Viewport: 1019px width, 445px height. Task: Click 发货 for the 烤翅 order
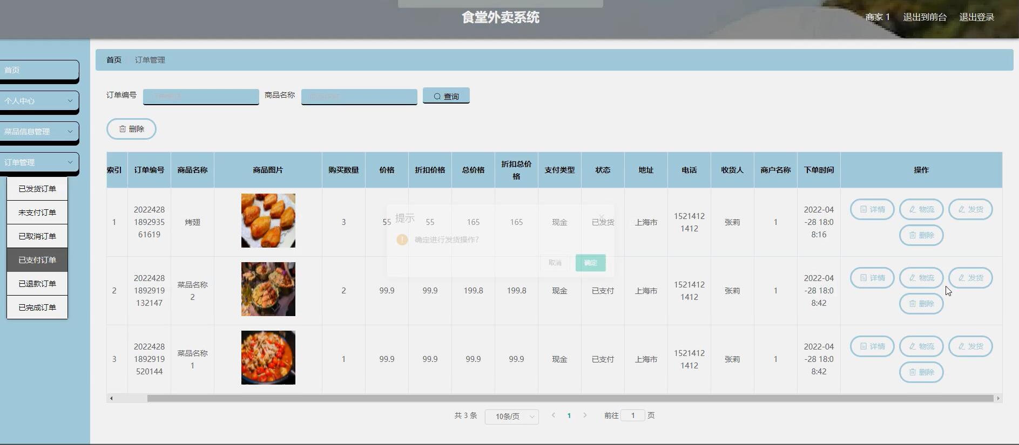coord(970,209)
